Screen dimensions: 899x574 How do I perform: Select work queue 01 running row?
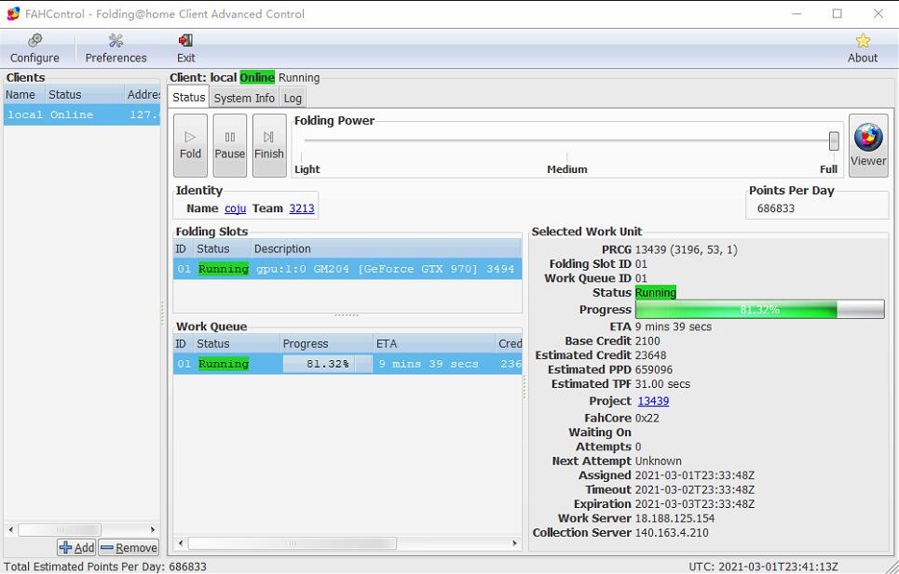347,364
